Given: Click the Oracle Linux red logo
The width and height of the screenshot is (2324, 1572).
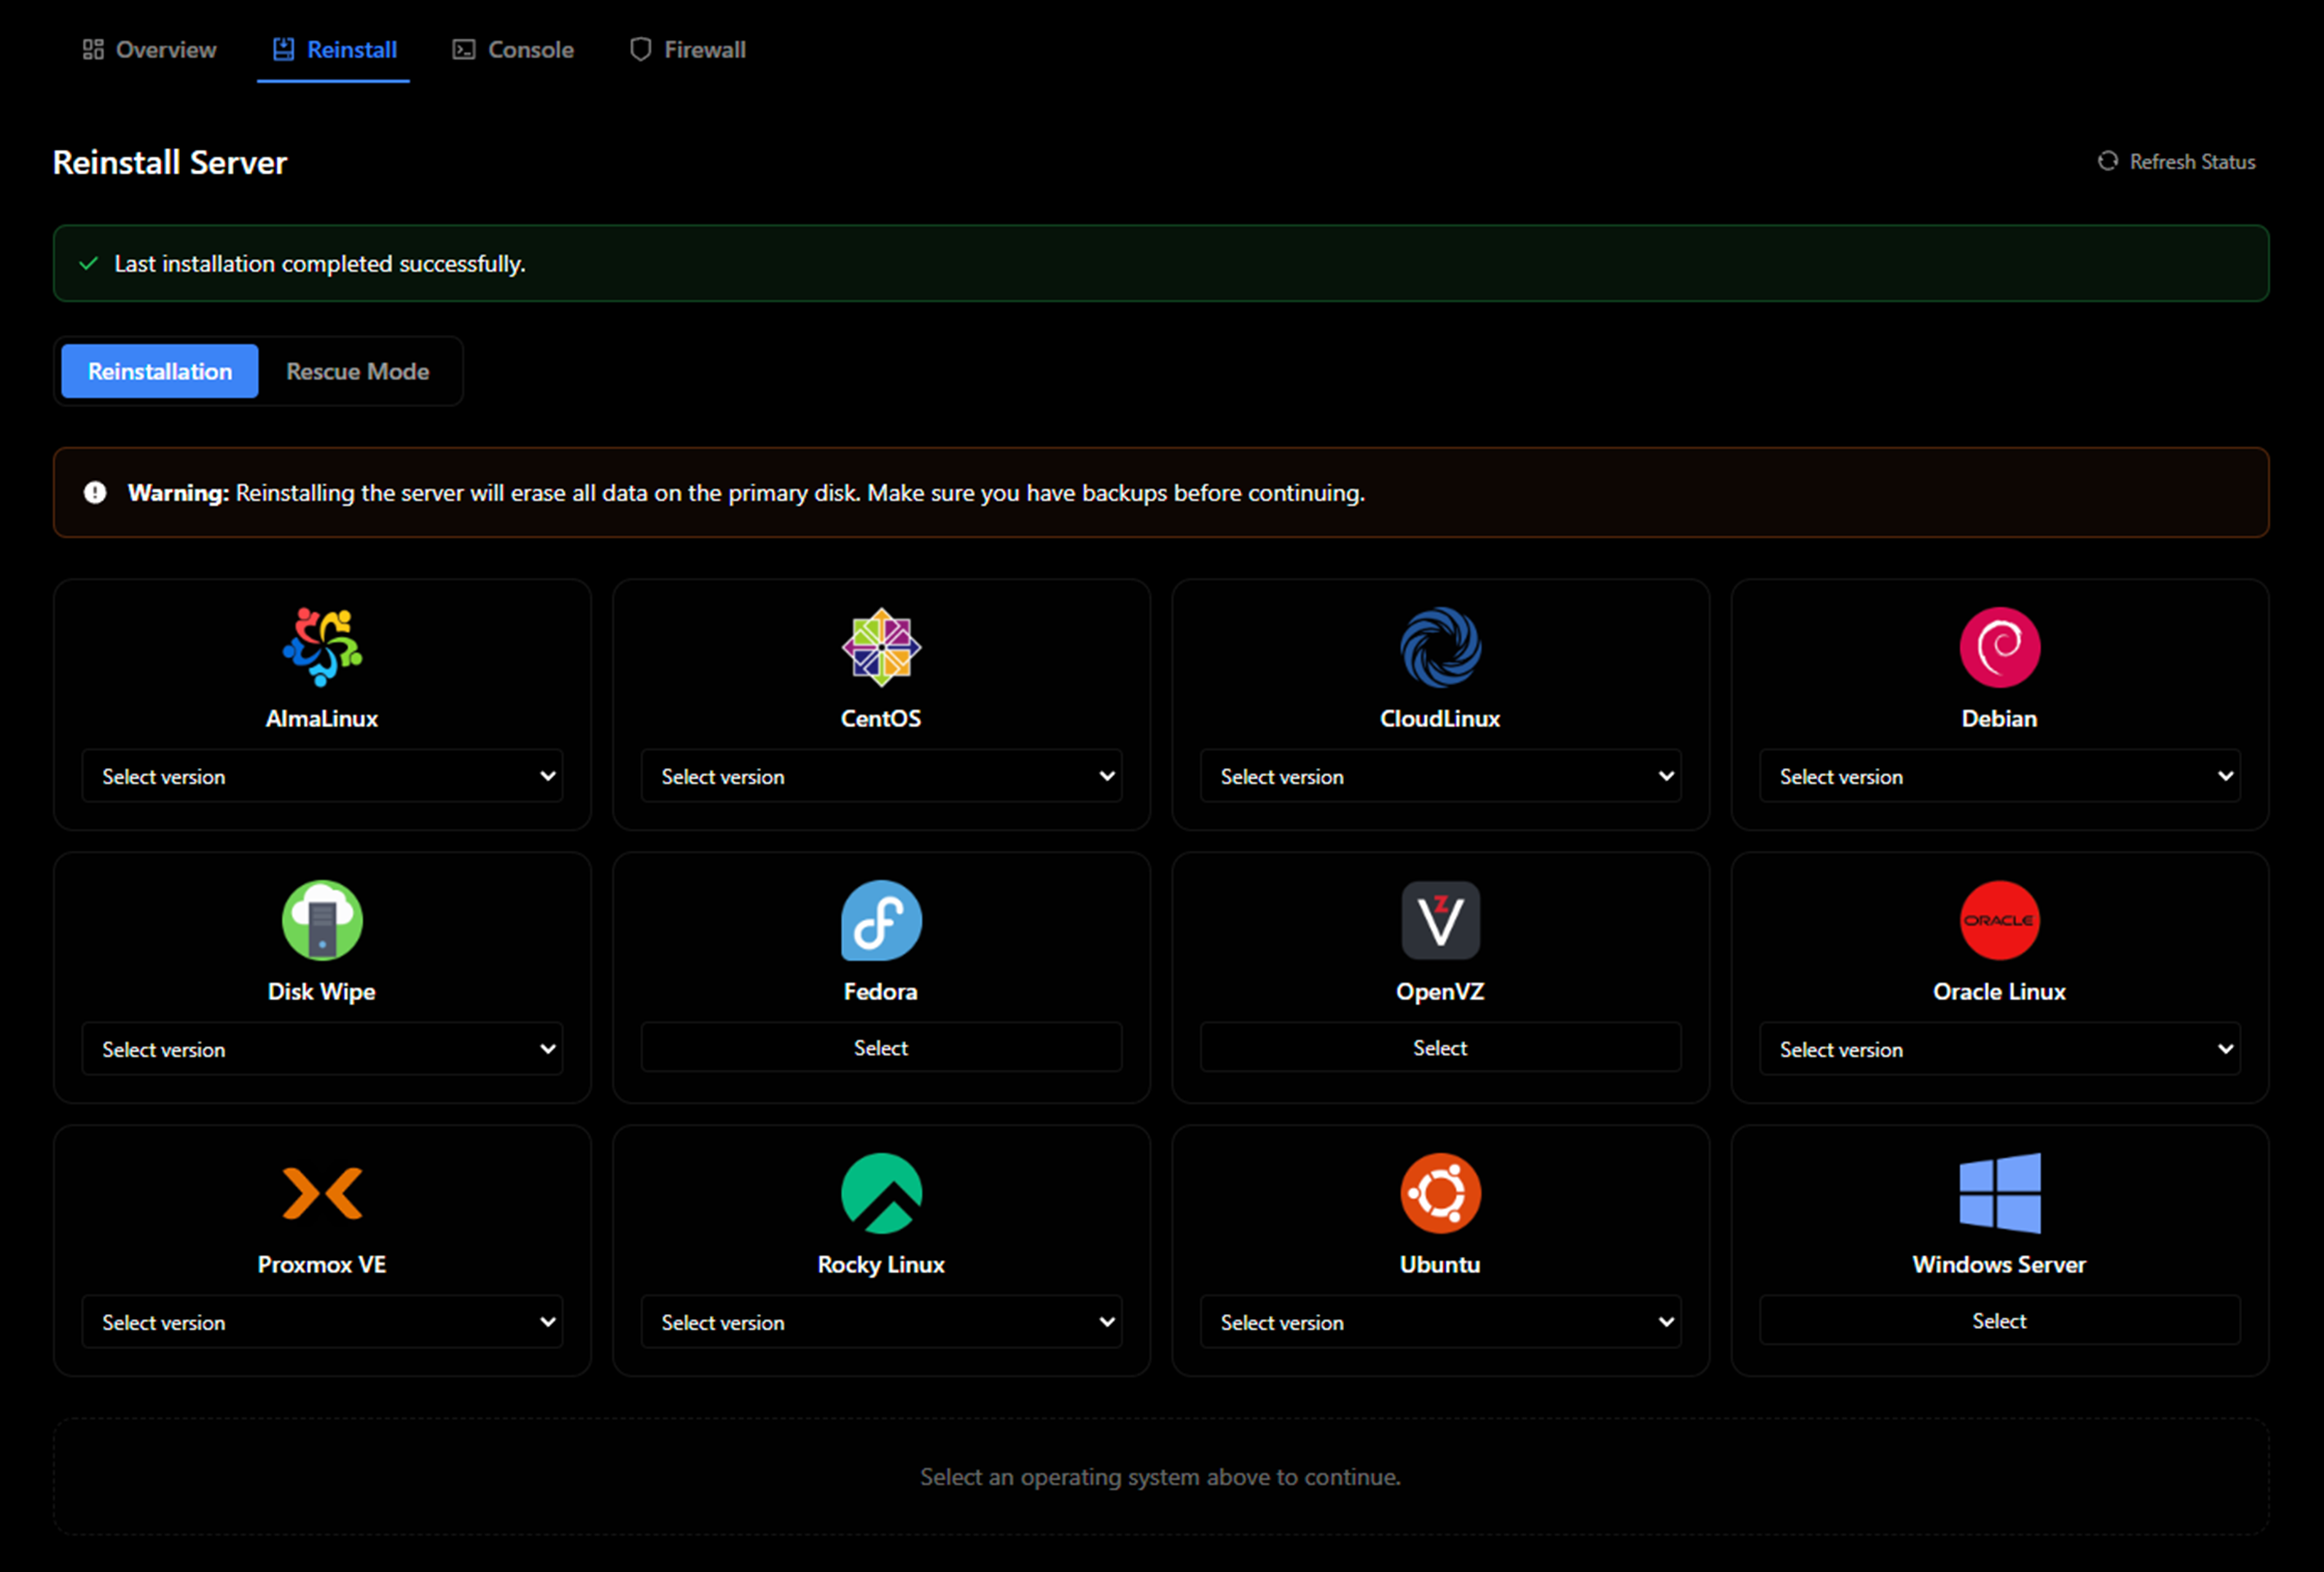Looking at the screenshot, I should point(1999,920).
